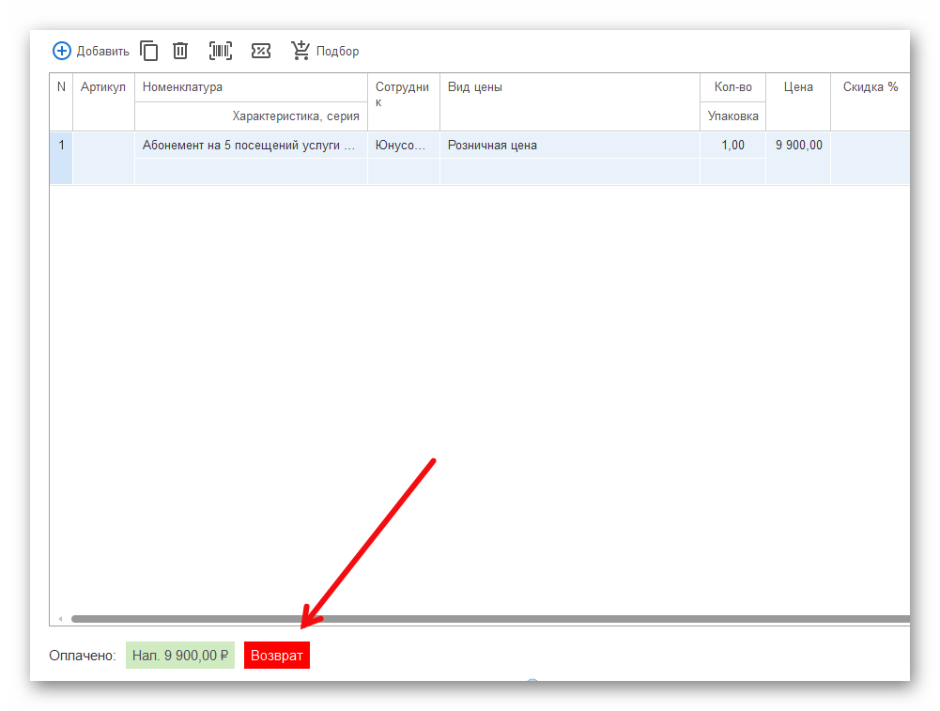Select the Абонемент на 5 посещений cell

[251, 146]
